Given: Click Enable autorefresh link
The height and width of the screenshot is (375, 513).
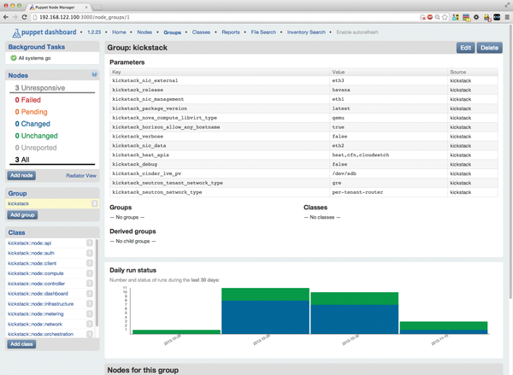Looking at the screenshot, I should coord(357,32).
